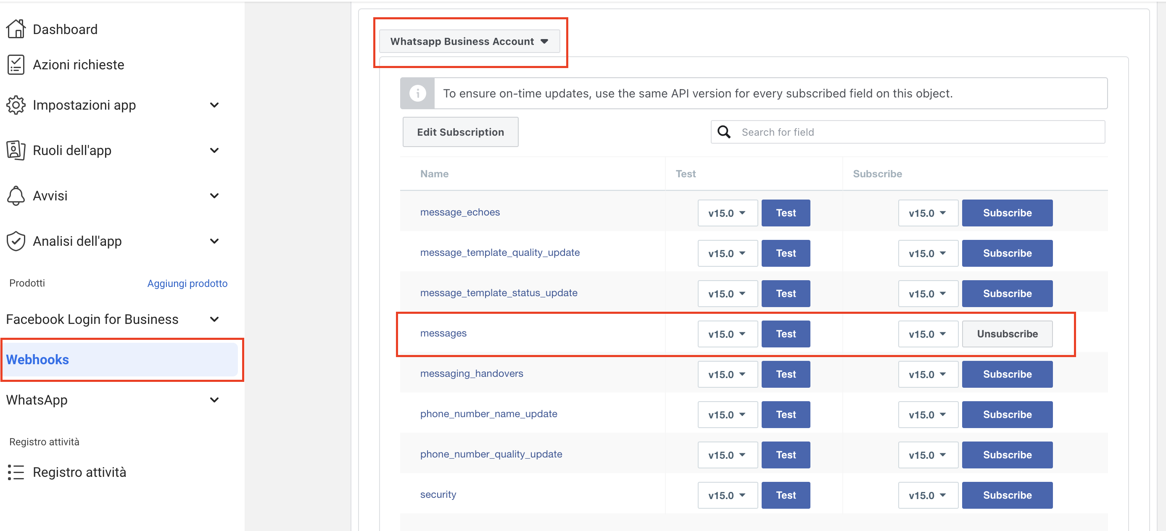
Task: Click the Registro attività list icon
Action: pos(16,472)
